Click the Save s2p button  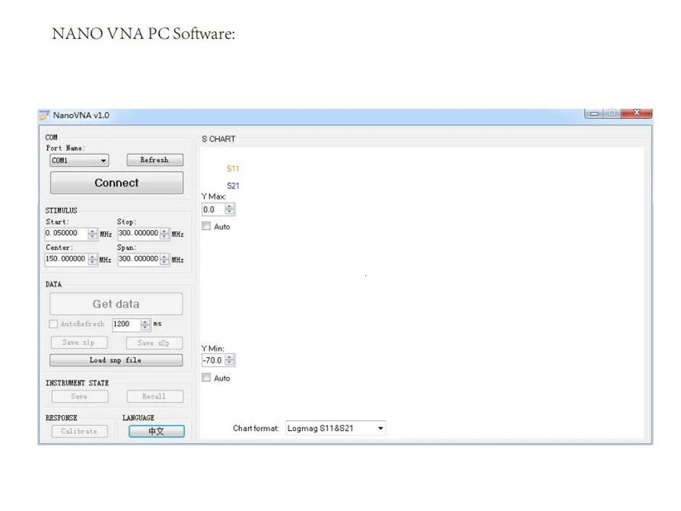tap(154, 343)
